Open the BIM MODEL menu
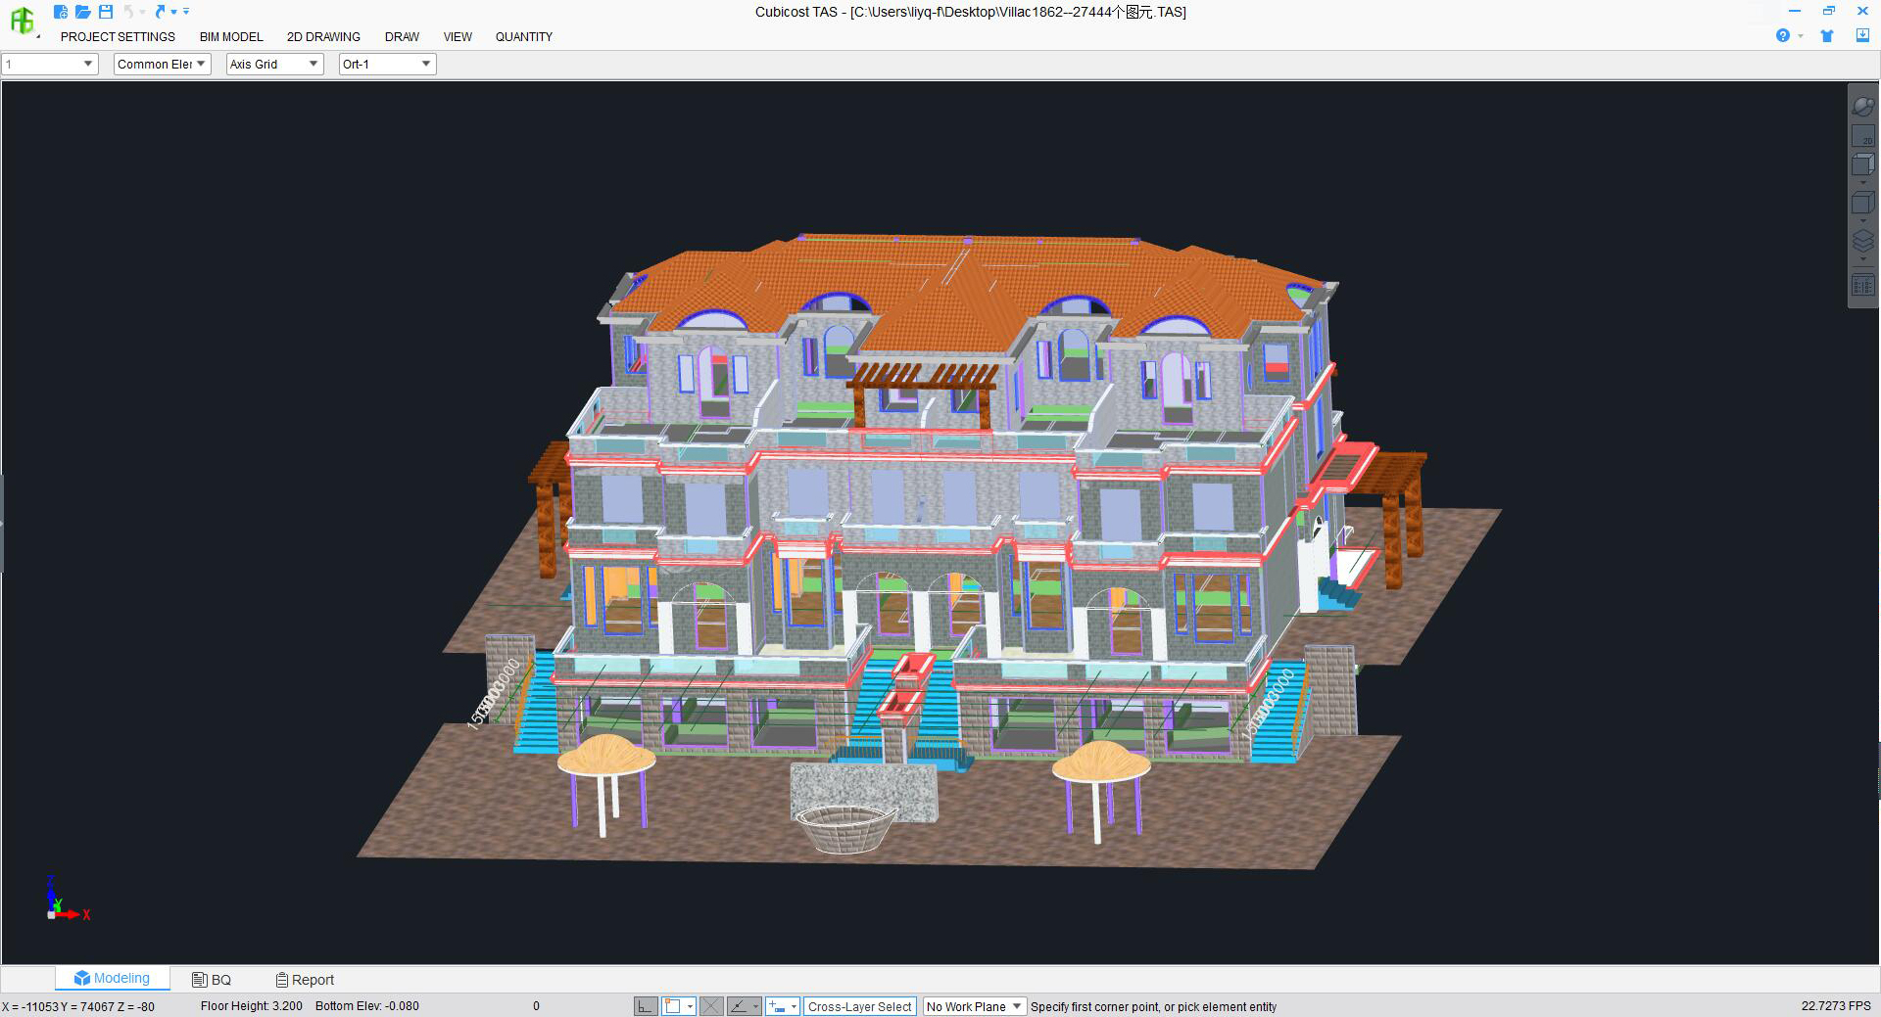 [x=231, y=37]
